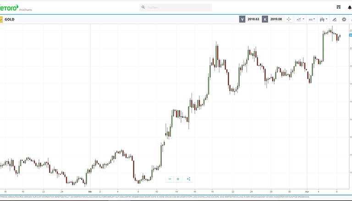Viewport: 352px width, 201px height.
Task: Click the gold instrument icon
Action: coord(1,19)
